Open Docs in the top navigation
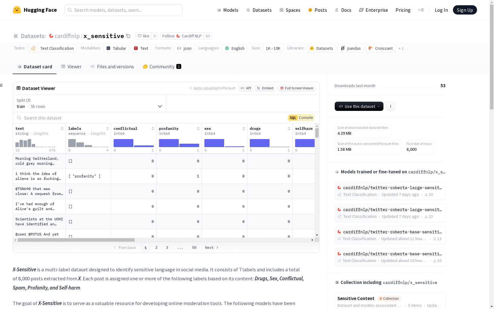Image resolution: width=494 pixels, height=309 pixels. (x=343, y=10)
